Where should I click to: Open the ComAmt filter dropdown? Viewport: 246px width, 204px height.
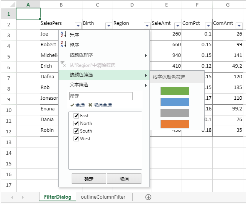coord(239,26)
